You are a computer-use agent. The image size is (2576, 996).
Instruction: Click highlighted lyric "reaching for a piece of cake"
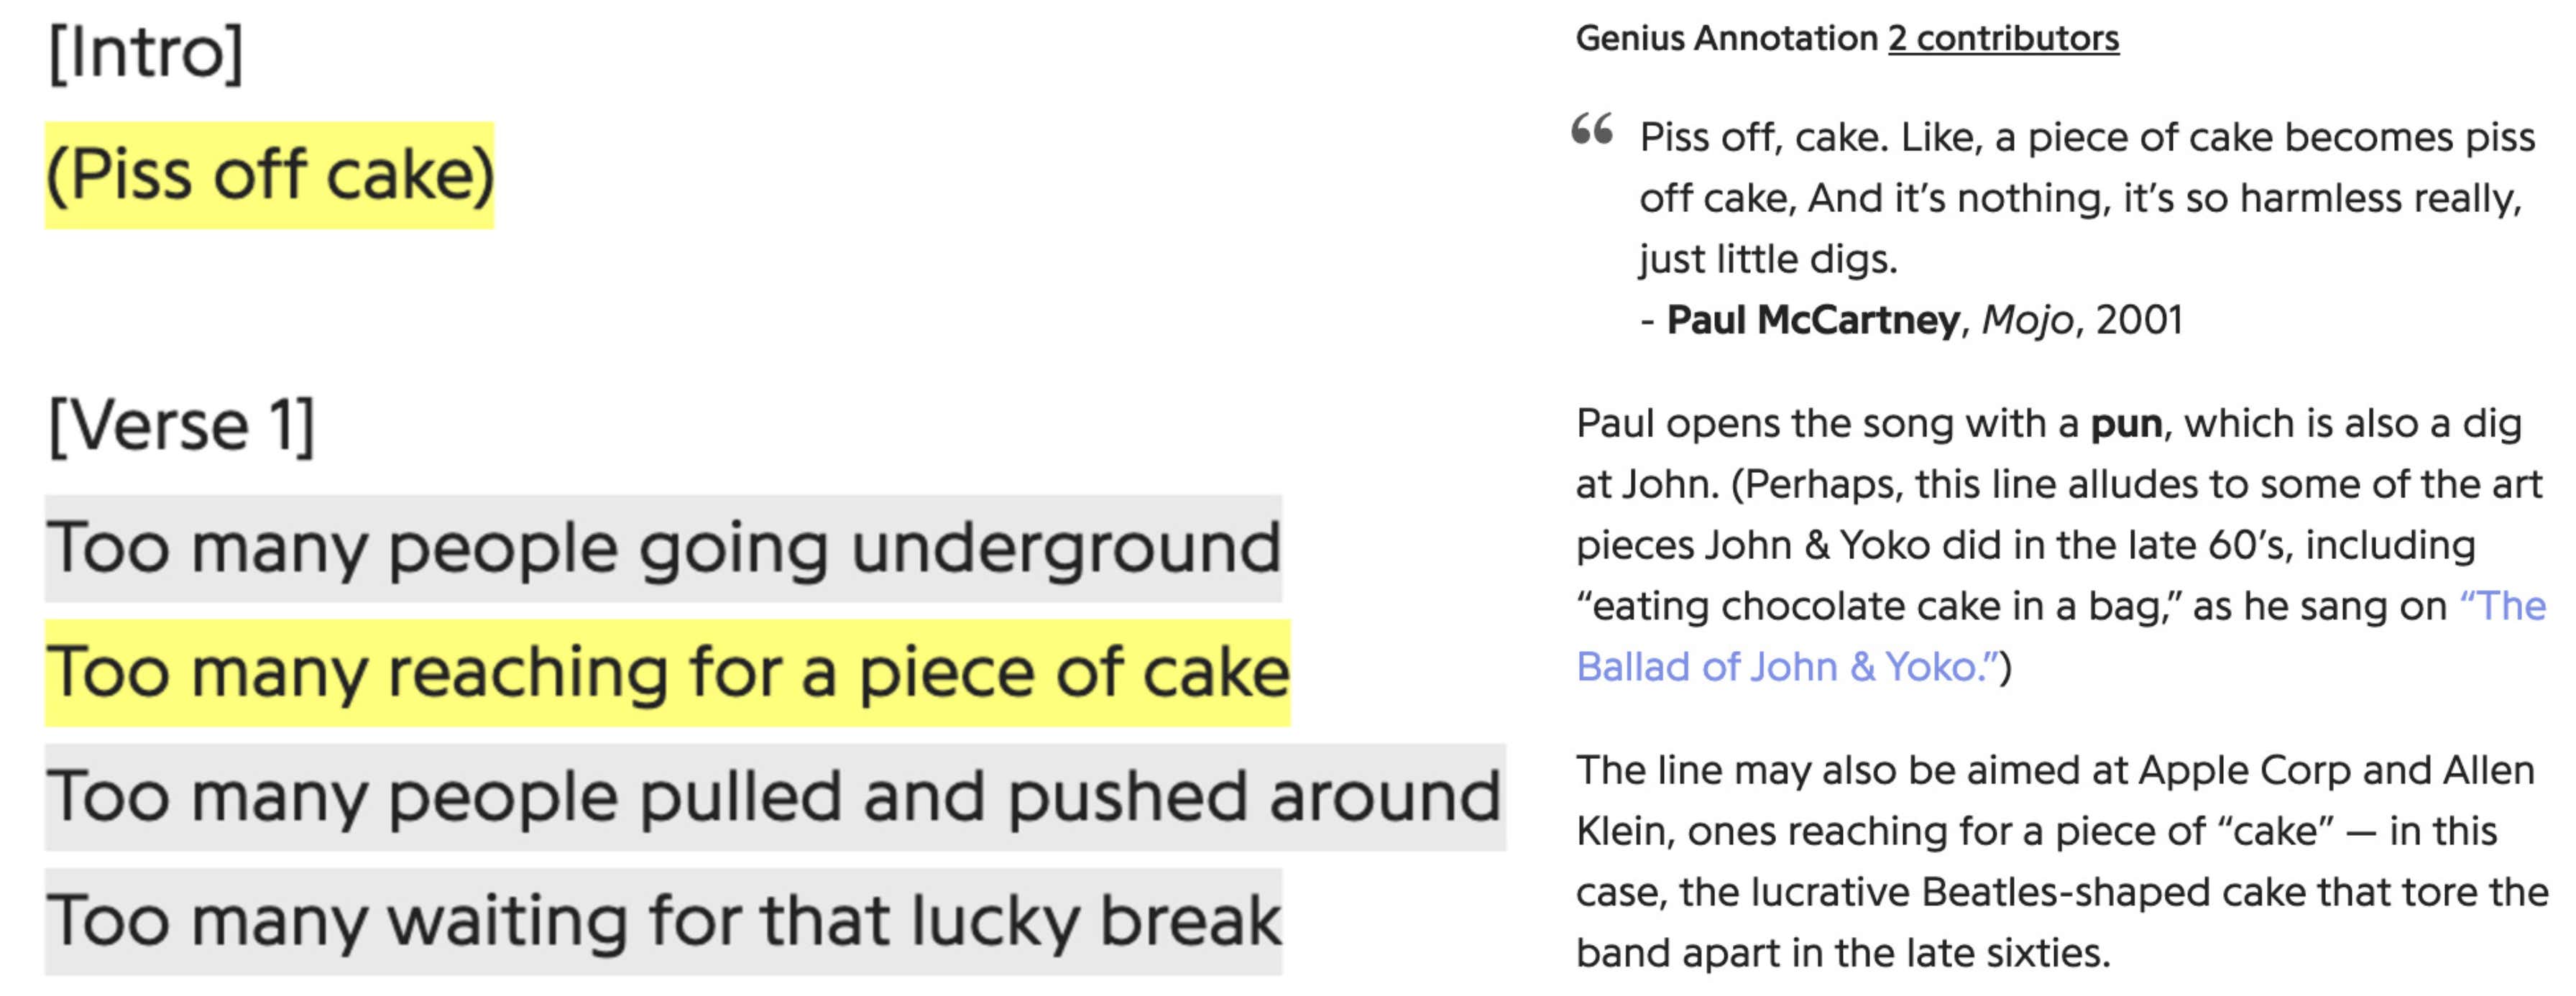838,672
